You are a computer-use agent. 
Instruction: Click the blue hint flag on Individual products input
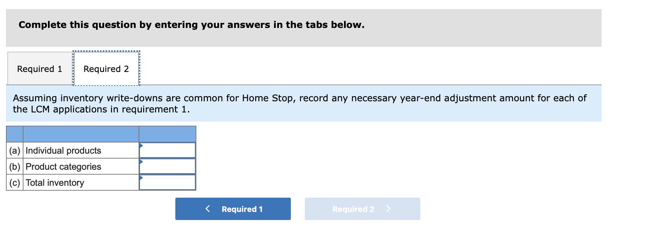[x=141, y=146]
